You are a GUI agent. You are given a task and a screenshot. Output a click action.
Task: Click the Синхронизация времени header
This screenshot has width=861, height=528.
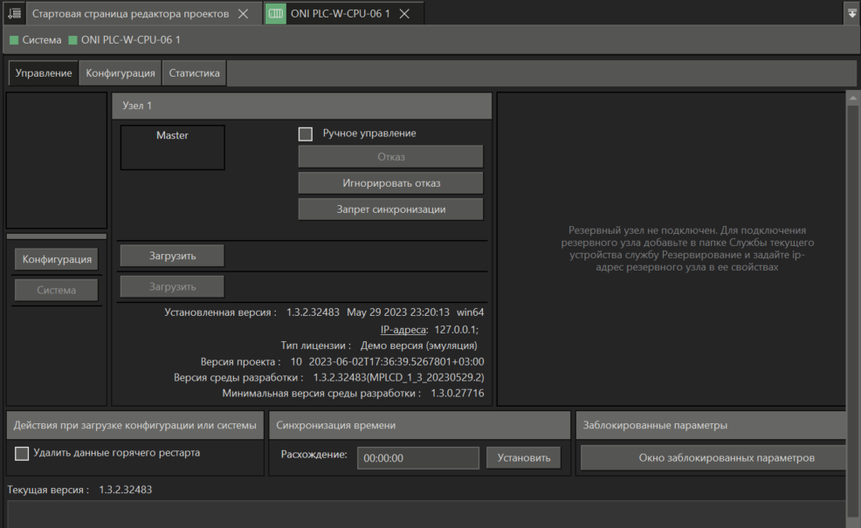tap(420, 425)
